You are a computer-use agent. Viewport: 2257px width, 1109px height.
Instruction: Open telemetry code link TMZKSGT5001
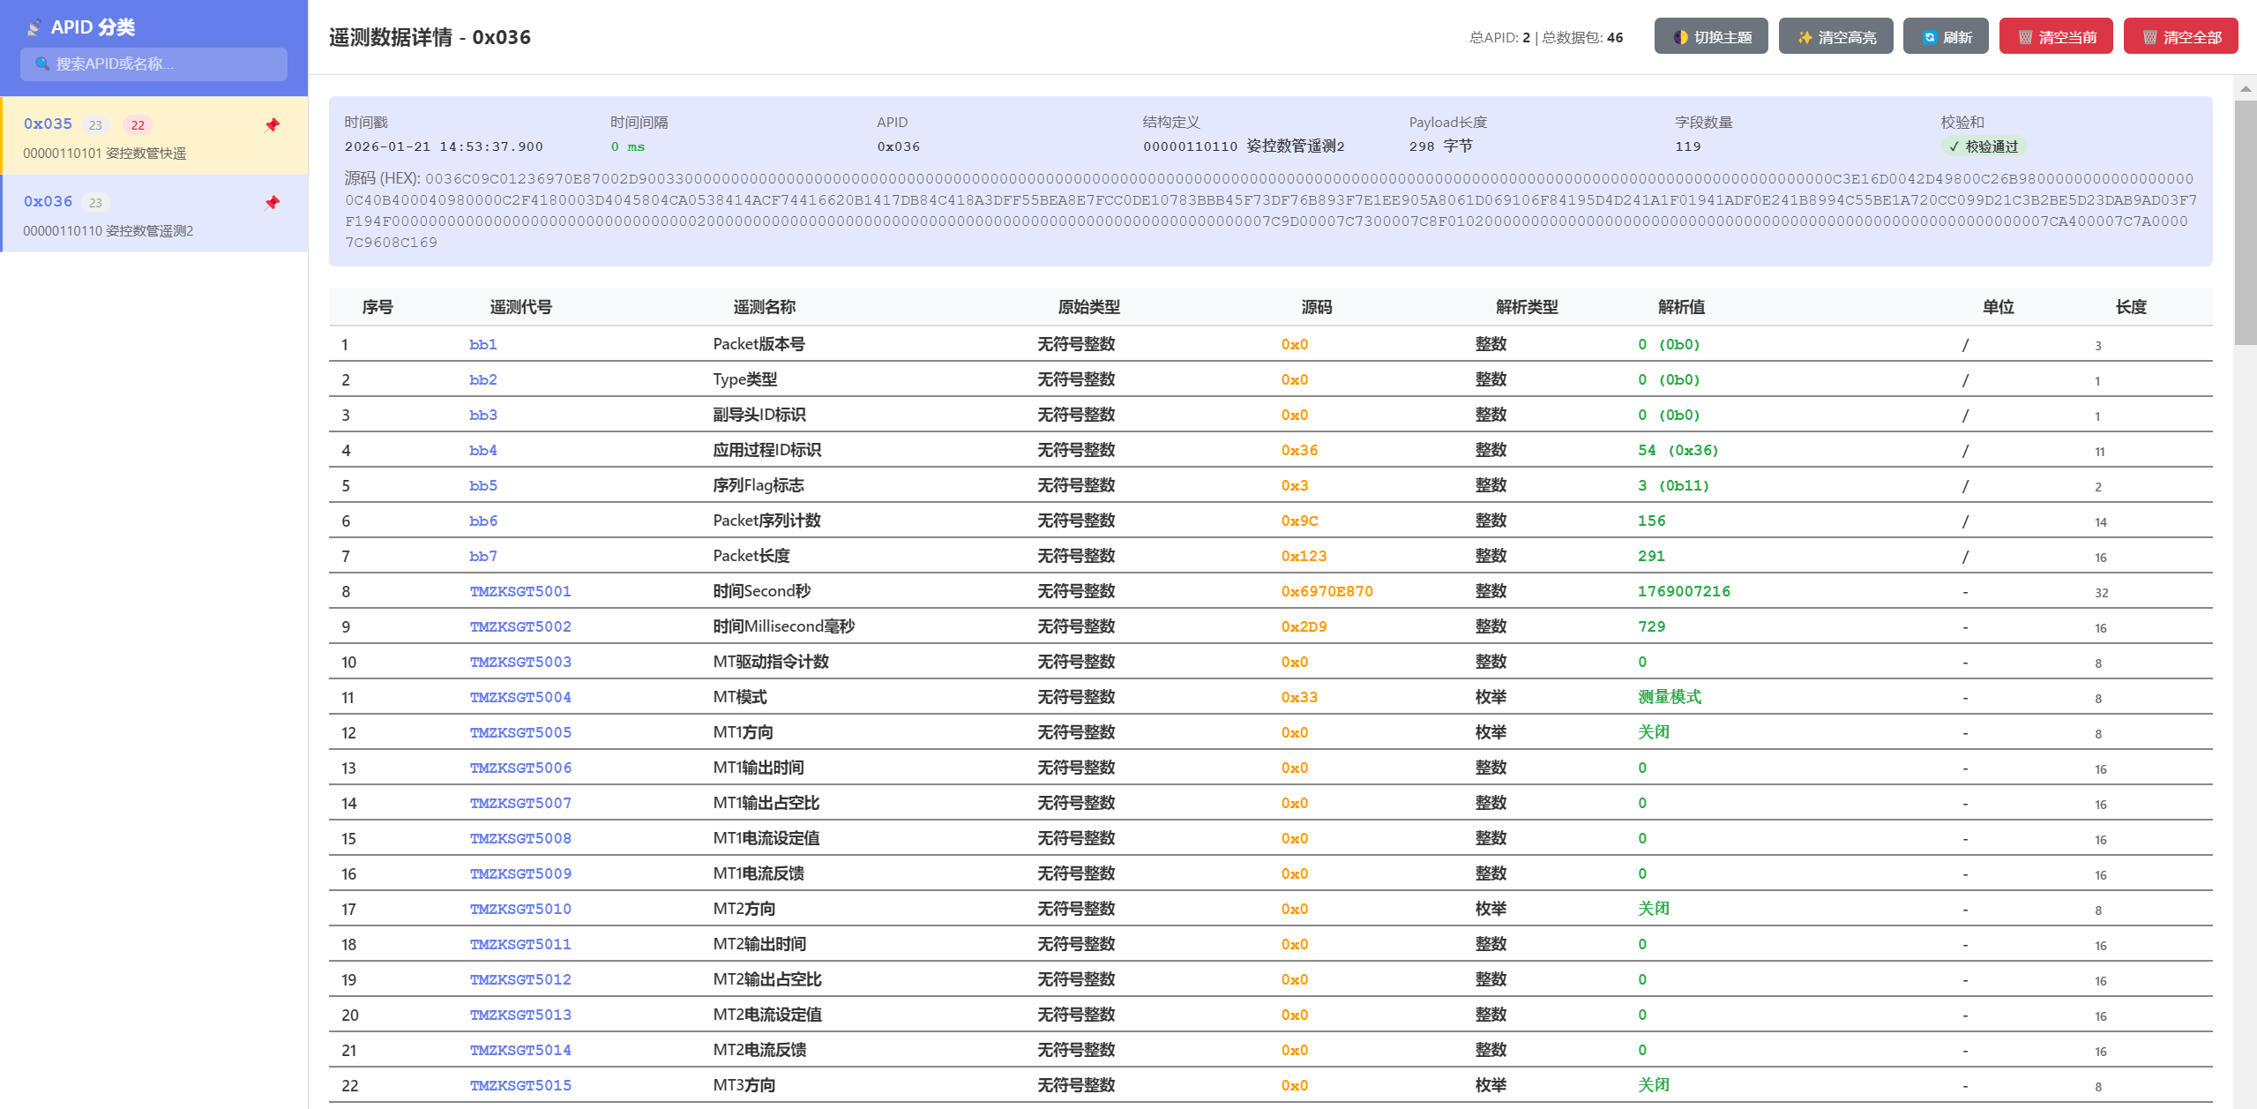(519, 591)
